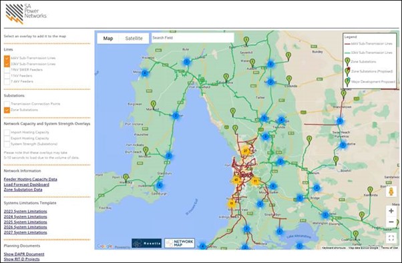Screen dimensions: 402x263
Task: Enable Import Hosting Capacity overlay
Action: point(7,132)
